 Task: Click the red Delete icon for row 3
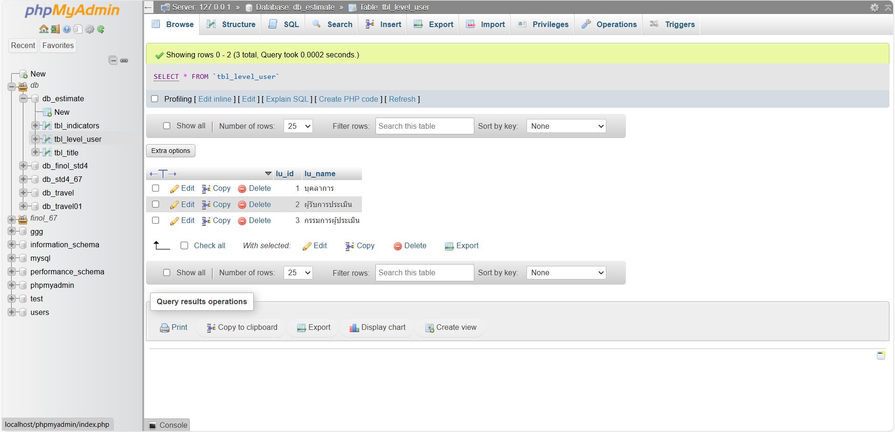[242, 221]
